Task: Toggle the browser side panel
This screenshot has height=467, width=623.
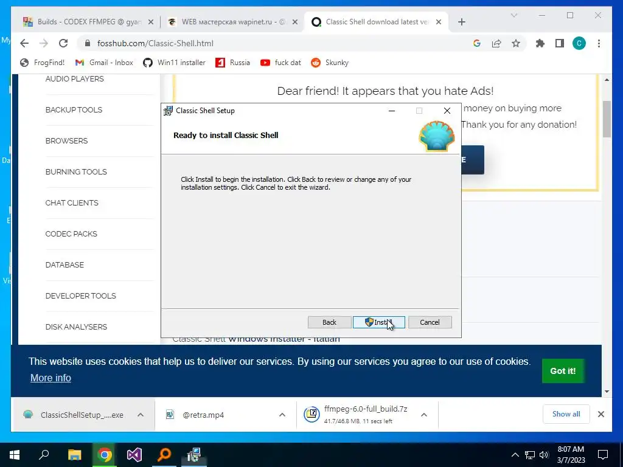Action: pos(560,43)
